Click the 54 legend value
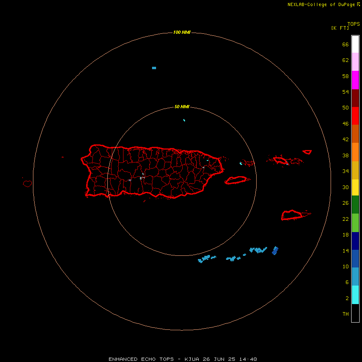The width and height of the screenshot is (362, 362). pos(346,92)
